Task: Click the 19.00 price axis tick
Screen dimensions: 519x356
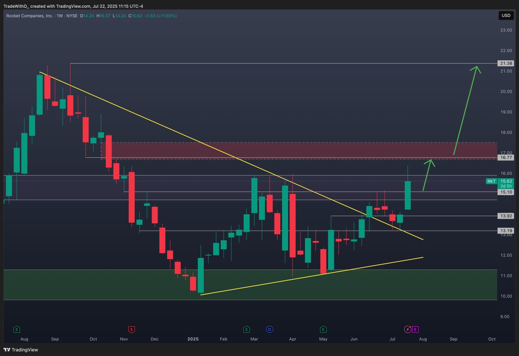Action: 506,112
